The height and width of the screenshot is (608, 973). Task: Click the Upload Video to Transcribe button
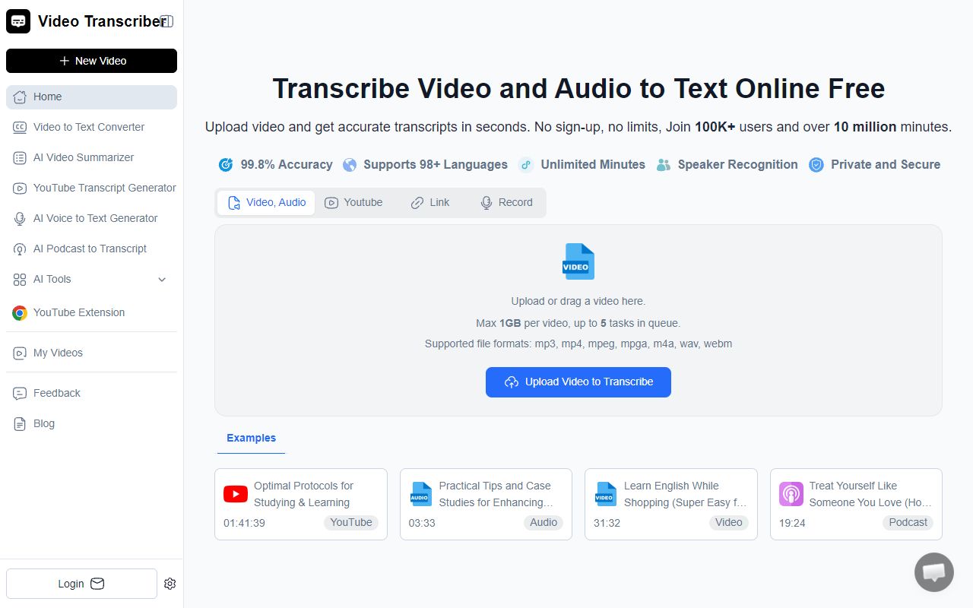click(x=578, y=382)
